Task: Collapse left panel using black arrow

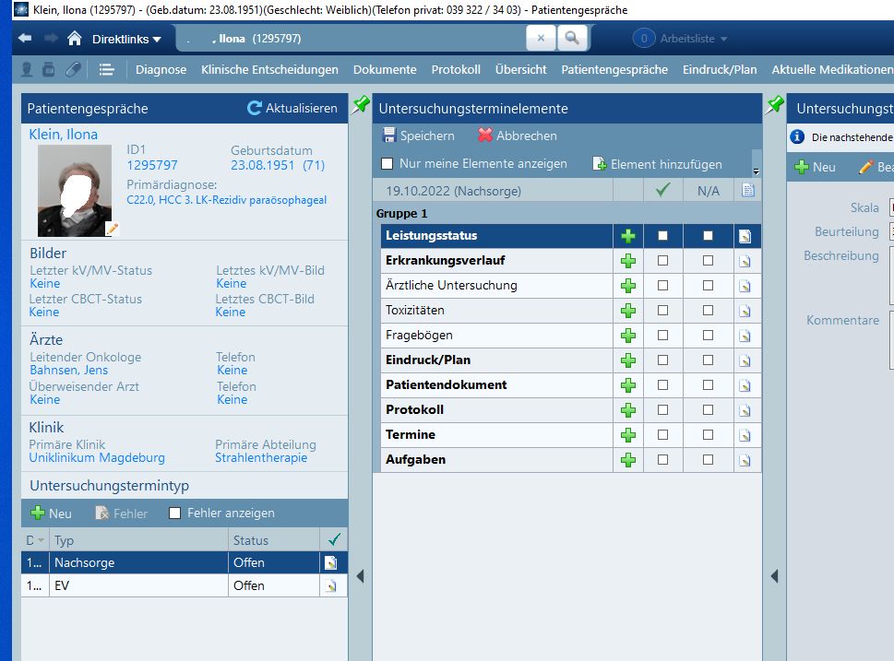Action: tap(360, 576)
